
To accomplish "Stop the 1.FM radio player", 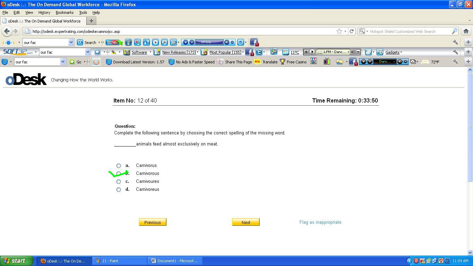I will (x=306, y=52).
